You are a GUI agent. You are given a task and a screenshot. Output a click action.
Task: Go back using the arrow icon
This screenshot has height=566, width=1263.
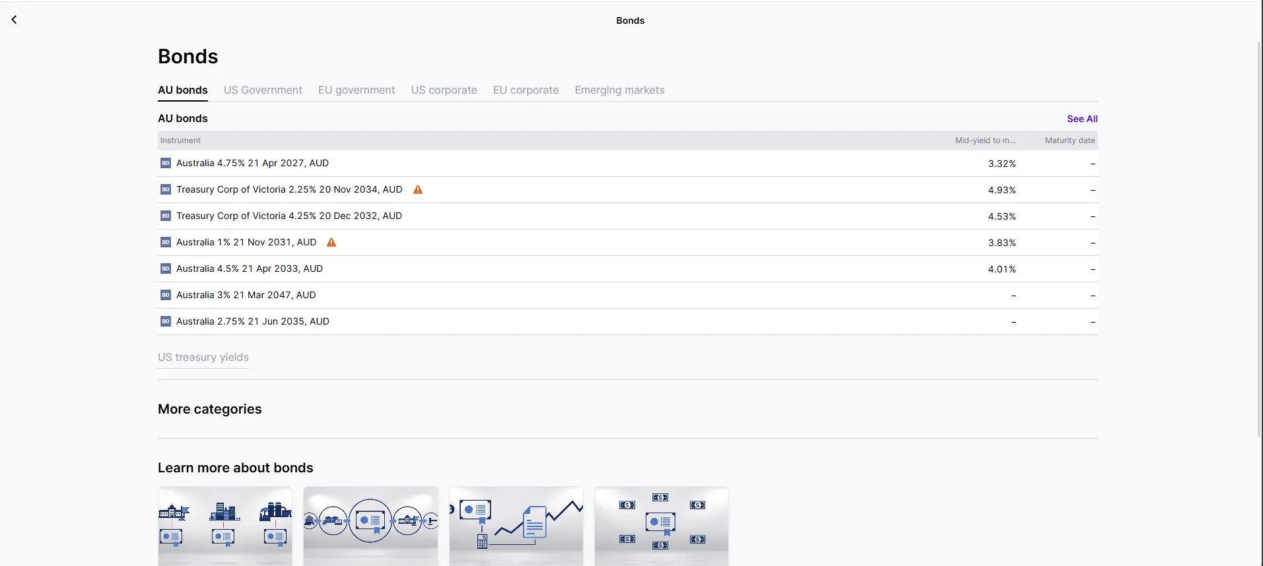click(x=14, y=20)
